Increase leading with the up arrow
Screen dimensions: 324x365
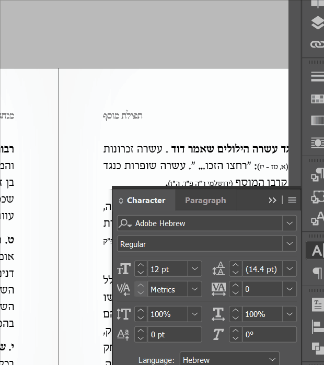click(x=236, y=265)
